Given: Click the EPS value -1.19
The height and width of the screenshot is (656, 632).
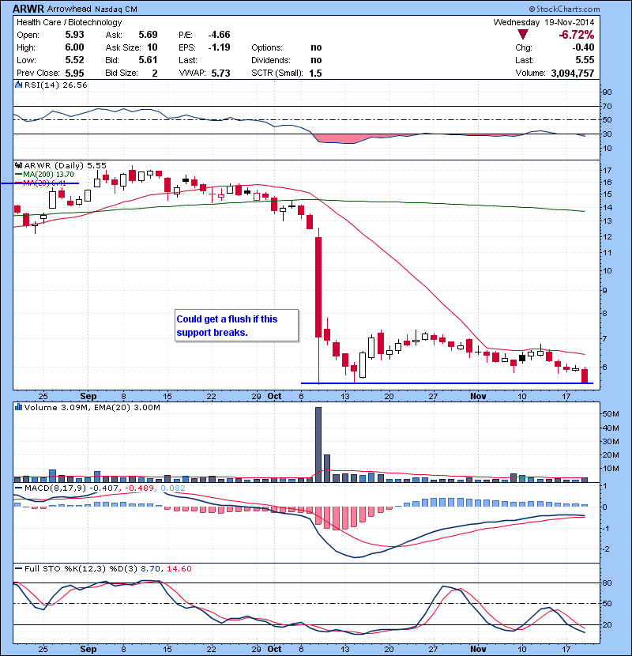Looking at the screenshot, I should 219,47.
